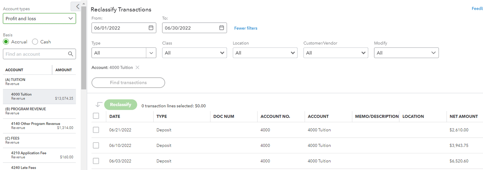This screenshot has height=170, width=483.
Task: Click the From date field
Action: point(124,28)
